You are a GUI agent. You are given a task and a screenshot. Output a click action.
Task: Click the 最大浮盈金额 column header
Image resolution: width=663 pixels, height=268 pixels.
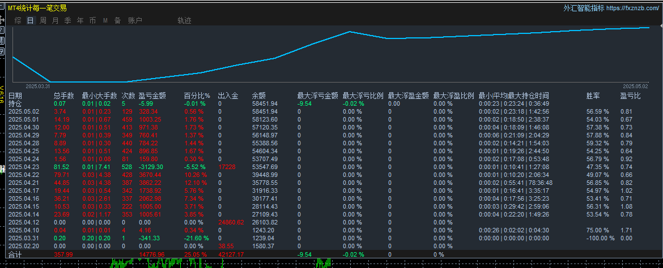tap(409, 96)
